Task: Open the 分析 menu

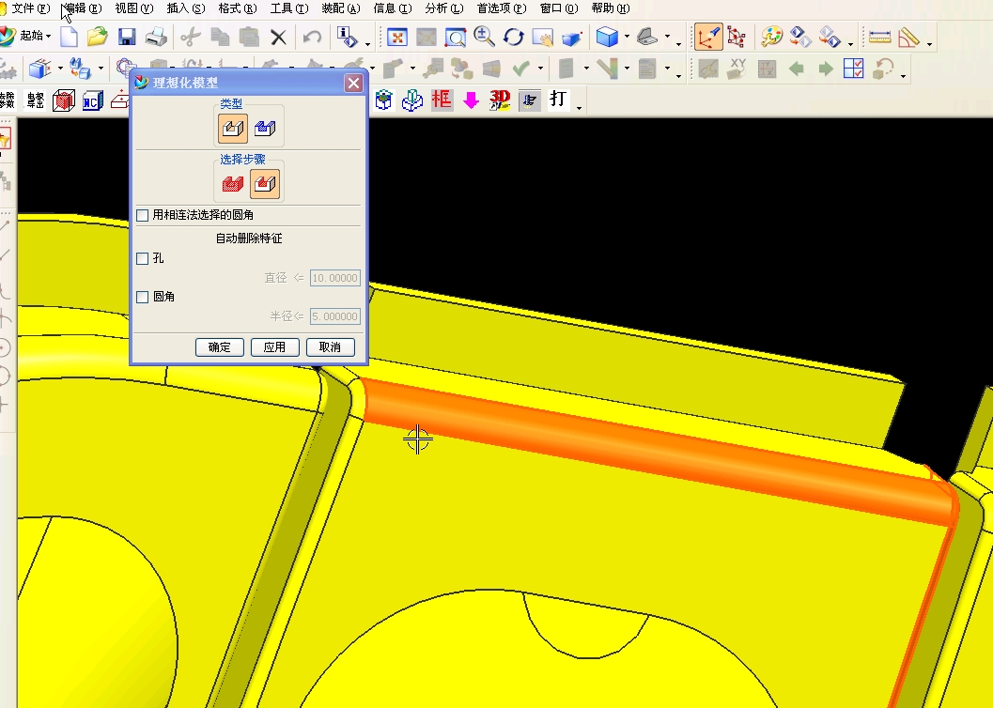Action: coord(444,8)
